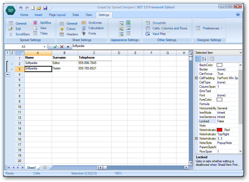
Task: Select cell with 555-896-7845
Action: point(94,63)
